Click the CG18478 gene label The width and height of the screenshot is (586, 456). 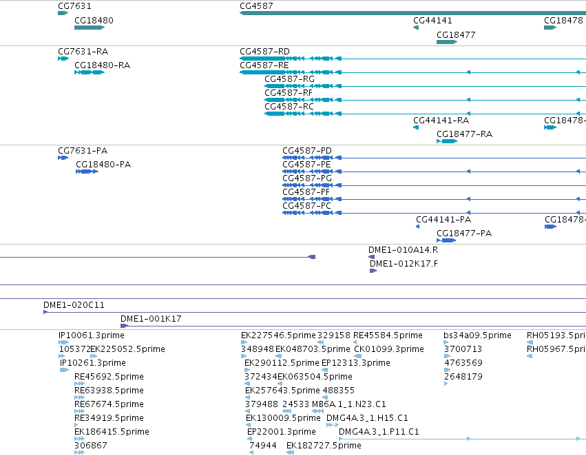[563, 20]
